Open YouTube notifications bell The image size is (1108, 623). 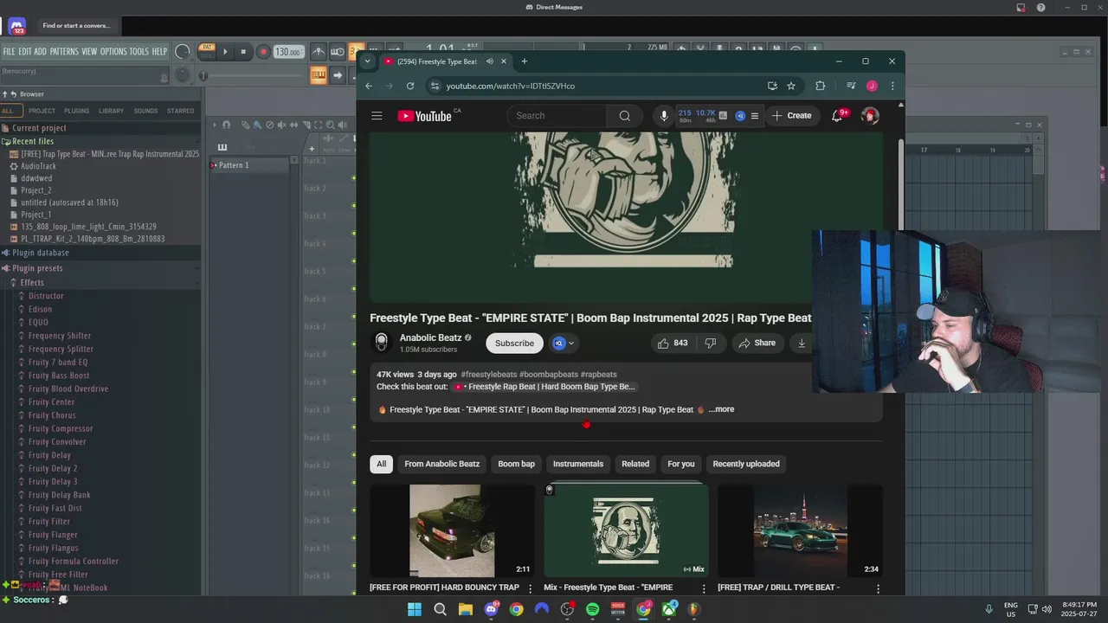click(837, 116)
